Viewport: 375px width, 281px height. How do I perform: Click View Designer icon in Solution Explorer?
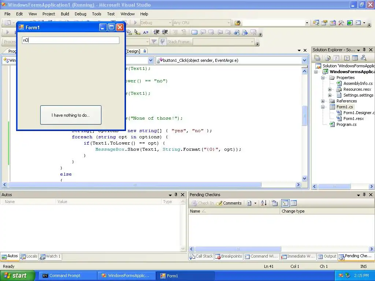[355, 58]
